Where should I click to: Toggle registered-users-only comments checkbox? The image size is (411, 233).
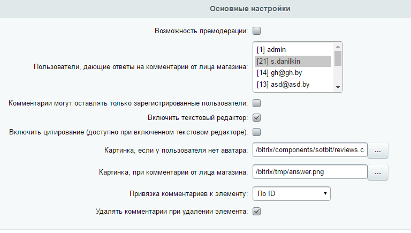(257, 103)
